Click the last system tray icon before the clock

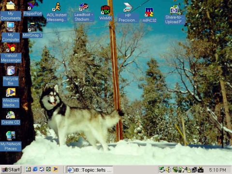click(201, 170)
